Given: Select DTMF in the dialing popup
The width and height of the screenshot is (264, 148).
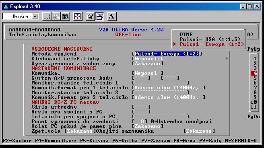Looking at the screenshot, I should click(x=186, y=35).
